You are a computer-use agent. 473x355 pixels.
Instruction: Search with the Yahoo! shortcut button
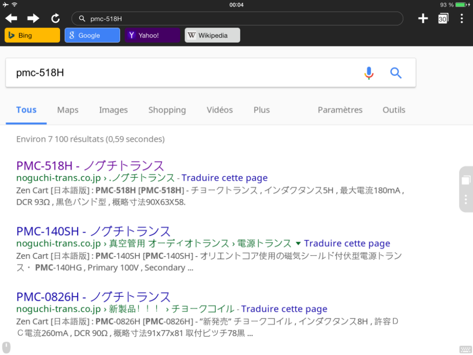click(x=152, y=35)
